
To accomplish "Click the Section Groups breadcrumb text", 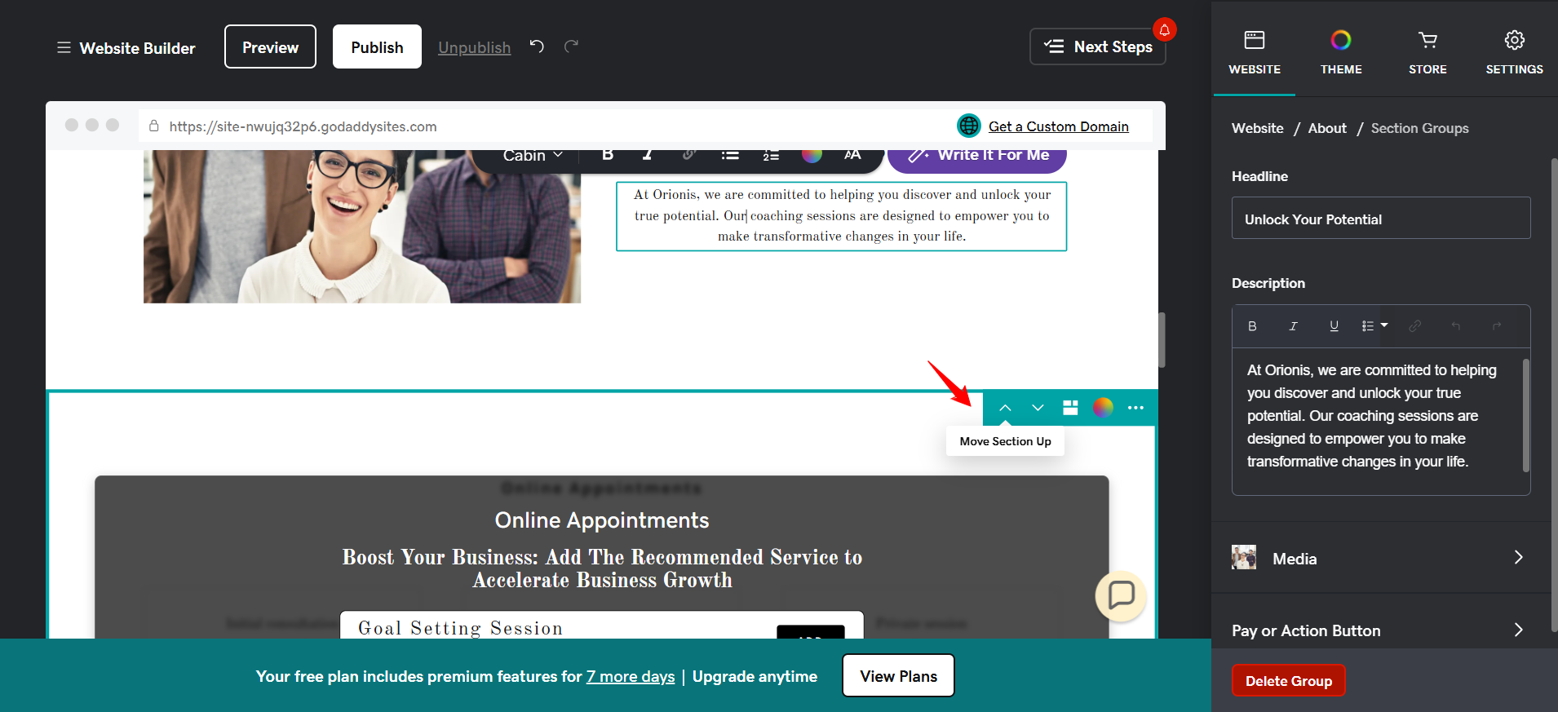I will [1419, 128].
